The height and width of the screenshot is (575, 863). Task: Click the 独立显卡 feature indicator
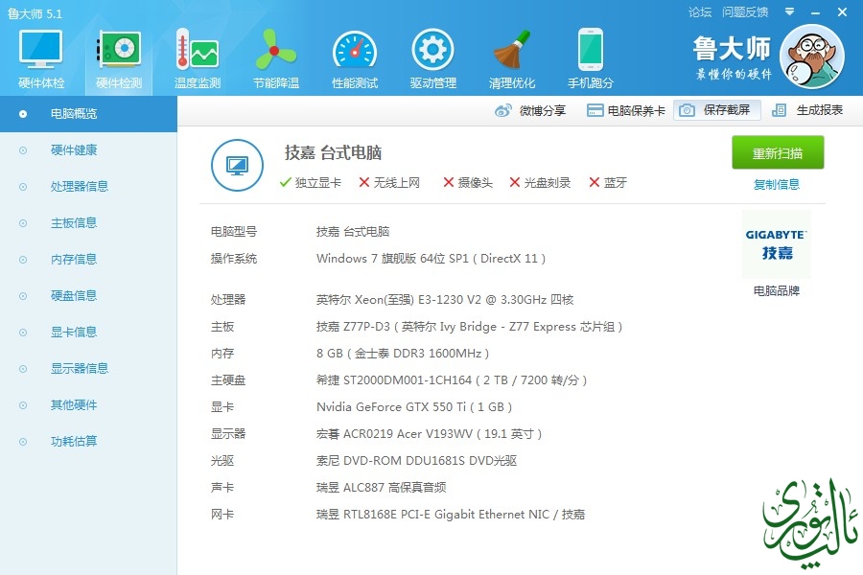[311, 183]
